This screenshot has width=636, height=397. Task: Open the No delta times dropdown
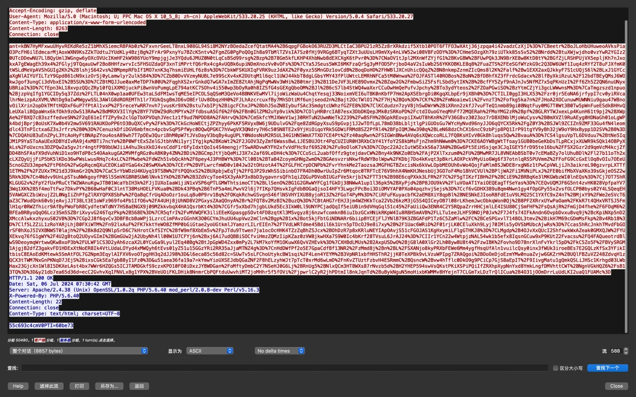tap(279, 351)
